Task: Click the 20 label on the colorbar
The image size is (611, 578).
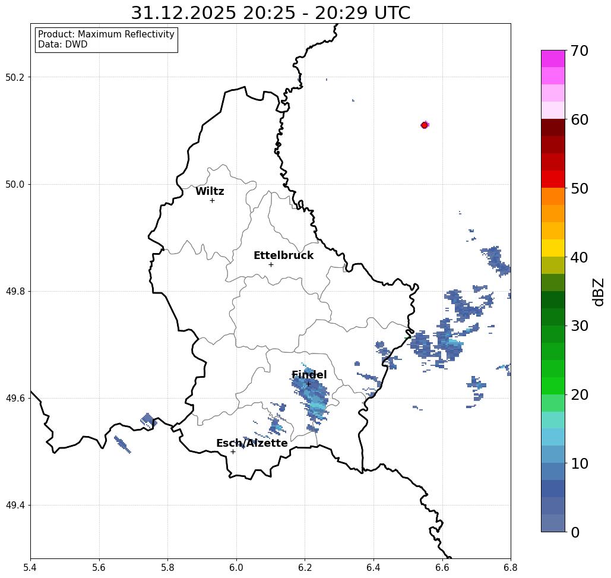Action: 579,394
